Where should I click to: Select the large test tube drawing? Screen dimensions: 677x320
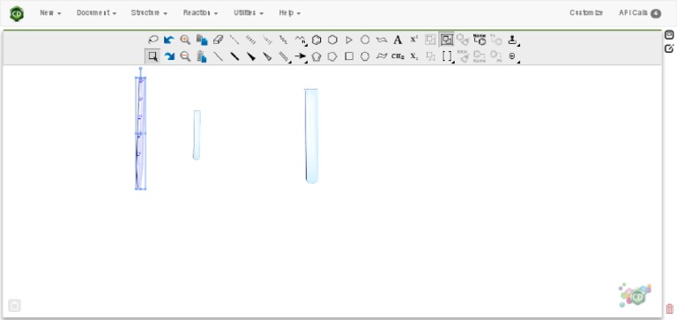click(x=311, y=136)
